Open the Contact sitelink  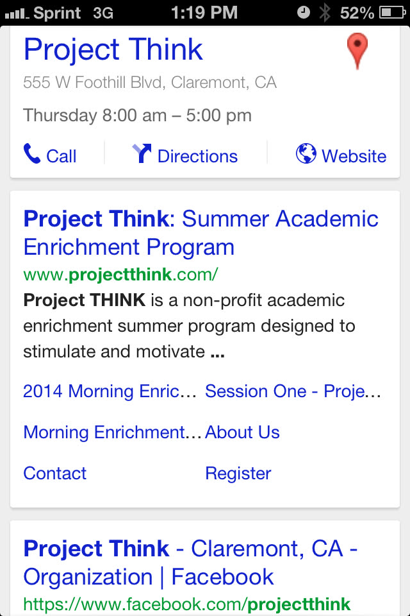[54, 474]
